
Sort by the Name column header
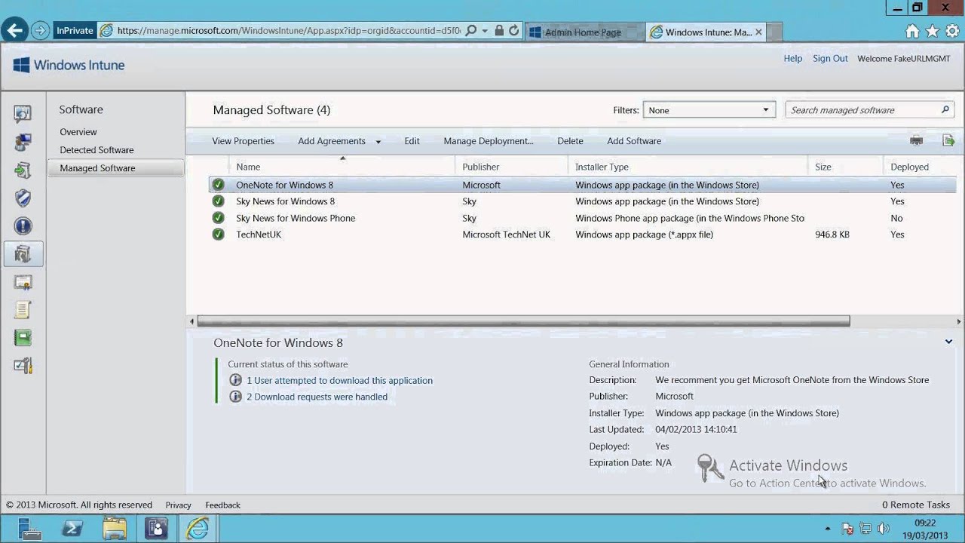coord(248,167)
